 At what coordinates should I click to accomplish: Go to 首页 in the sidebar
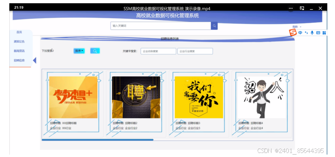19,32
